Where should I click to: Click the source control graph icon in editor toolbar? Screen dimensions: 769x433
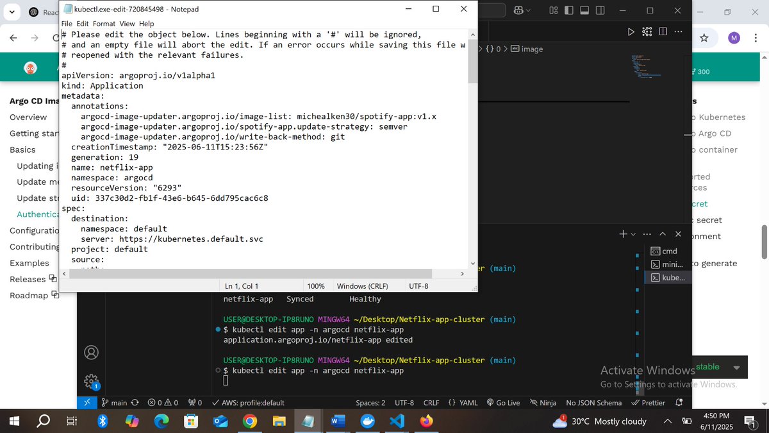click(x=647, y=31)
